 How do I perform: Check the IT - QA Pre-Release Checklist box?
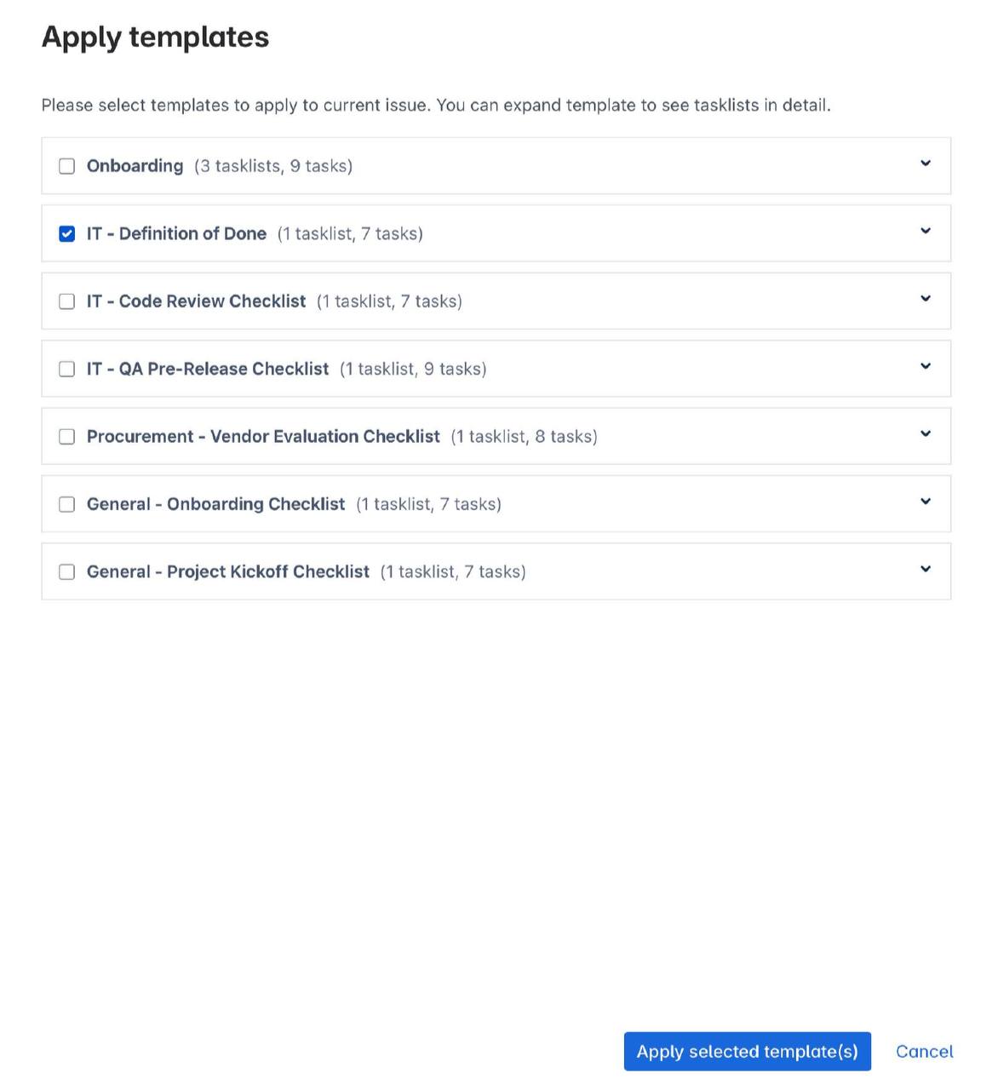pyautogui.click(x=66, y=369)
